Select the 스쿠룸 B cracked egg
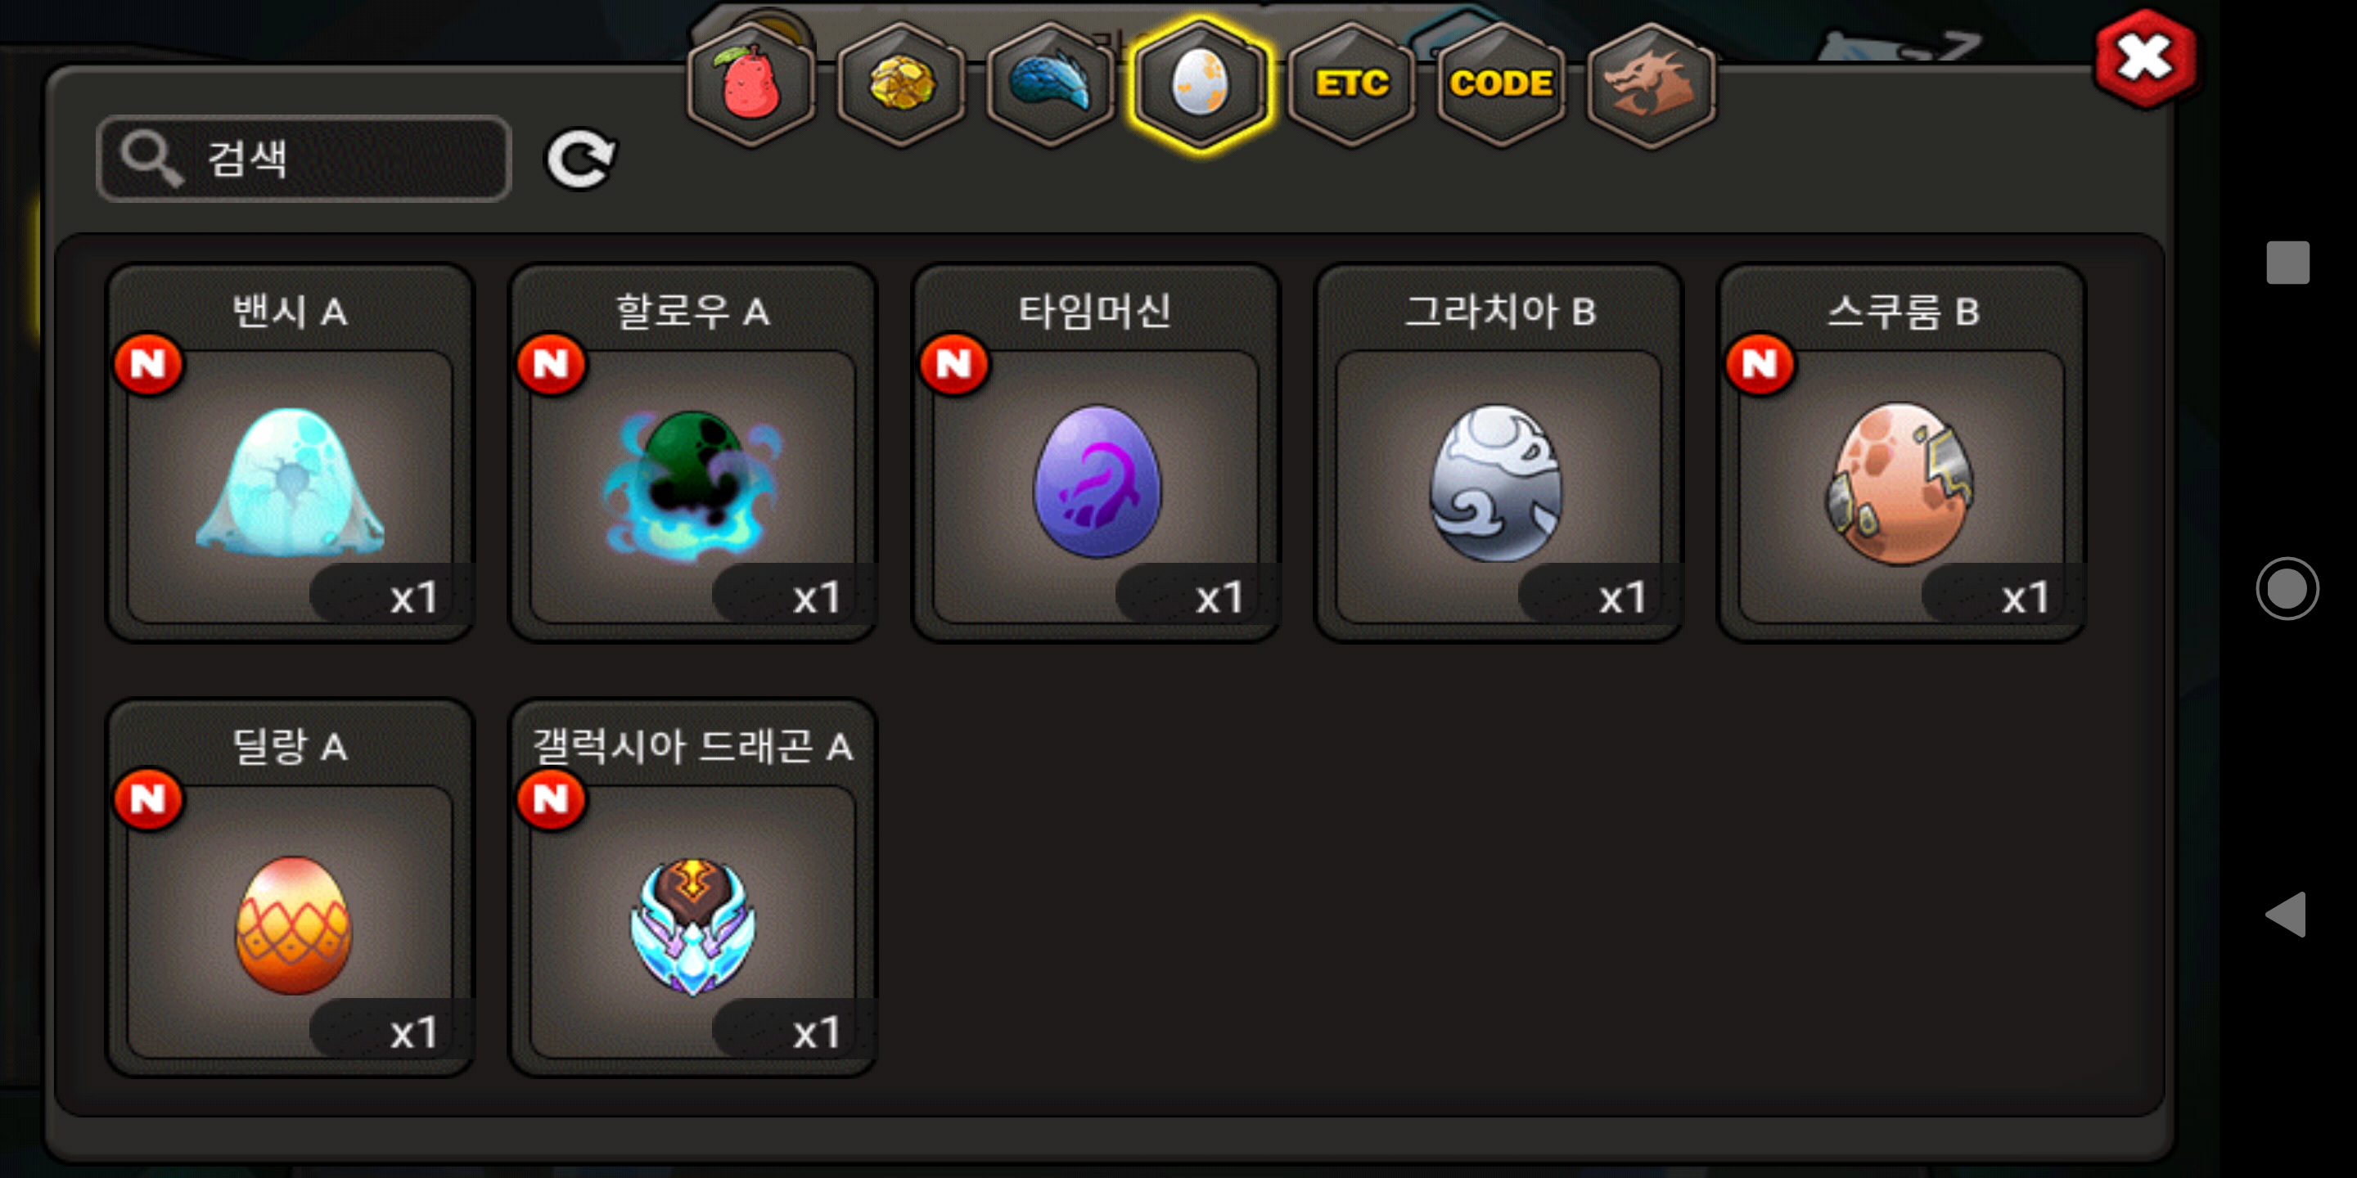 (1901, 452)
